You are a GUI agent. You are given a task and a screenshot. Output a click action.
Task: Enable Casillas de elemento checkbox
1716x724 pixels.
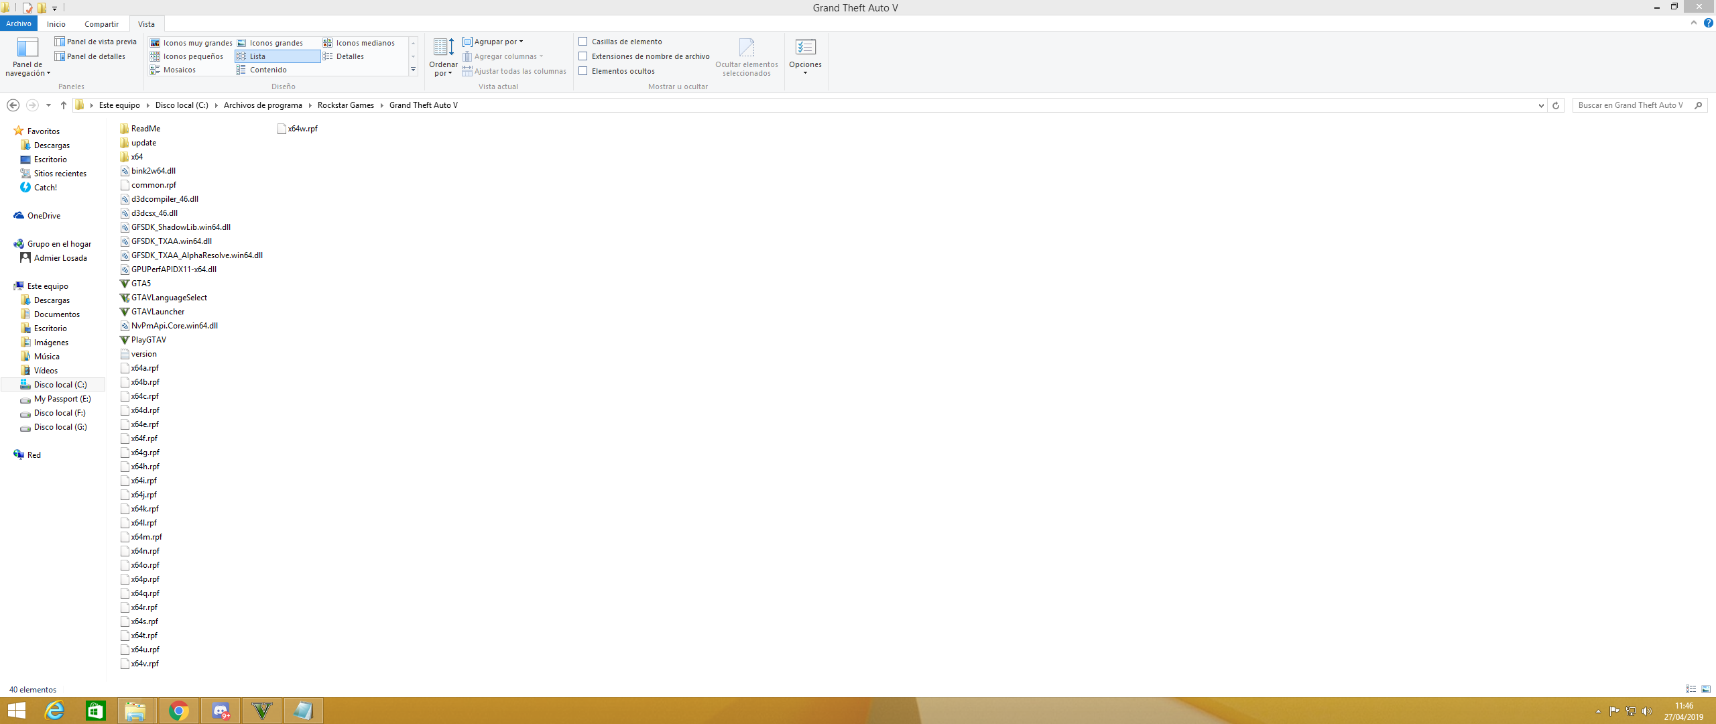tap(583, 42)
